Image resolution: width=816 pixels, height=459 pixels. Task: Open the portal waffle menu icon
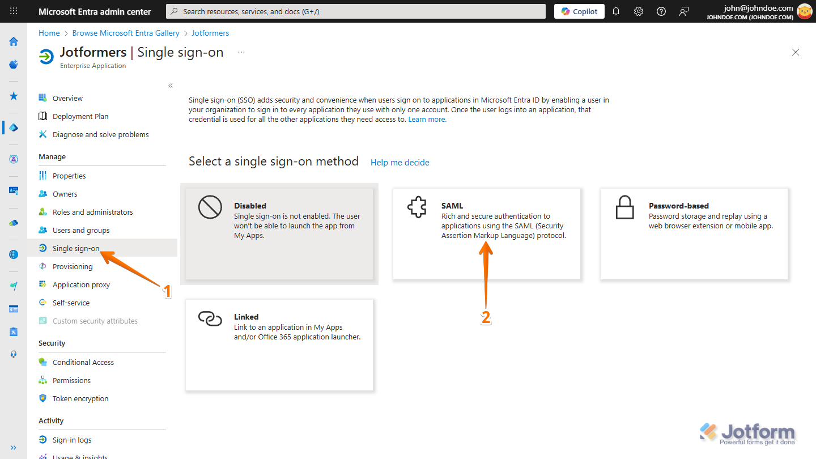pos(14,11)
